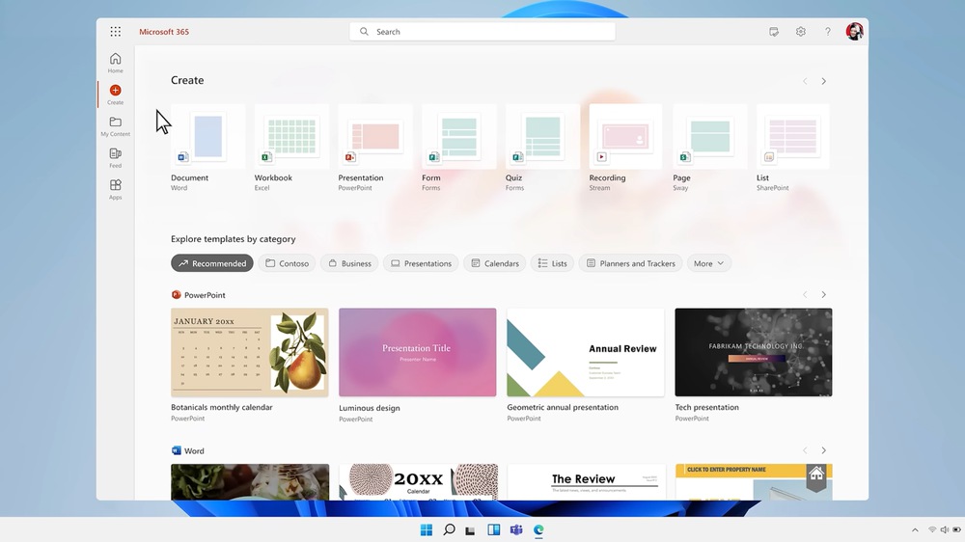Open Widgets on the taskbar

(493, 529)
